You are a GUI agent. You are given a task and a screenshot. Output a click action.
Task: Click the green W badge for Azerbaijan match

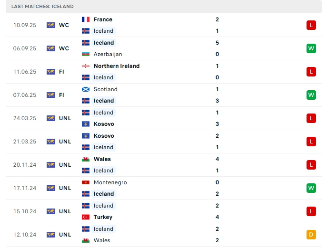click(x=311, y=48)
